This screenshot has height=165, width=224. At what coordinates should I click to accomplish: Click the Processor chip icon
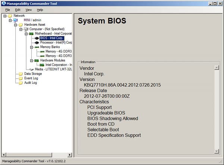(37, 42)
